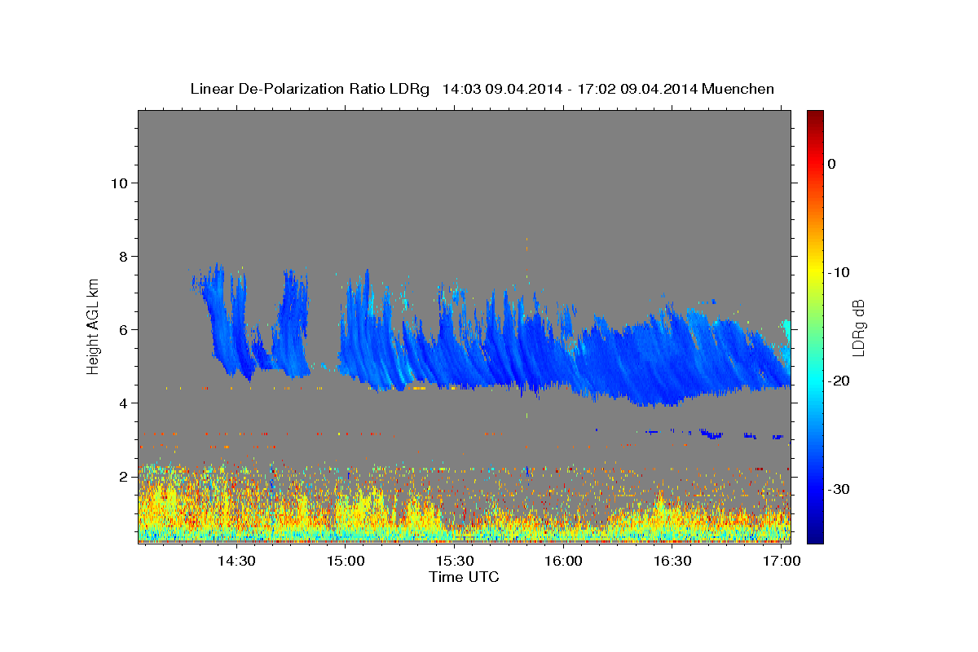Click the colorbar value -20

pos(839,381)
